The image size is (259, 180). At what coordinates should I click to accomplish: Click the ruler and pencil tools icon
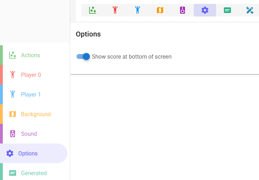pos(250,10)
